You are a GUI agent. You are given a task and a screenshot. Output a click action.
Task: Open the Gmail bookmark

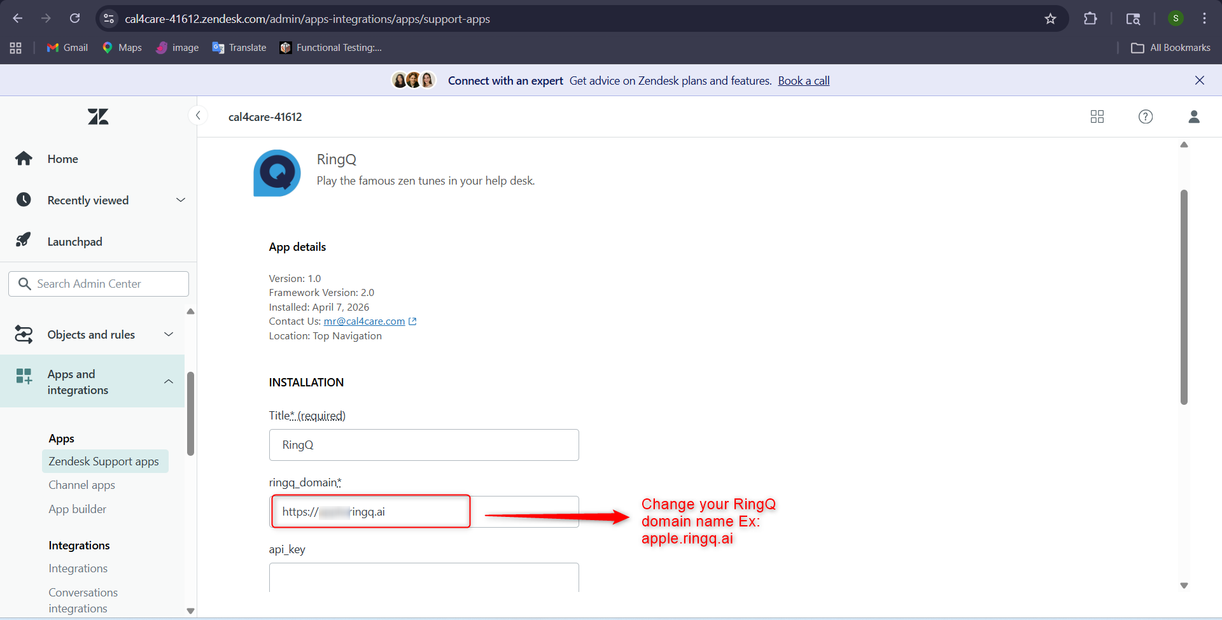click(67, 48)
